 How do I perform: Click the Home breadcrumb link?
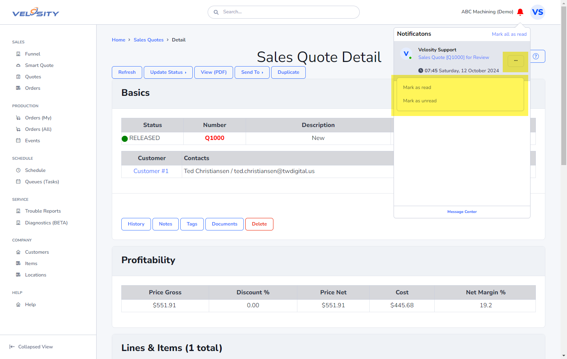pyautogui.click(x=119, y=40)
